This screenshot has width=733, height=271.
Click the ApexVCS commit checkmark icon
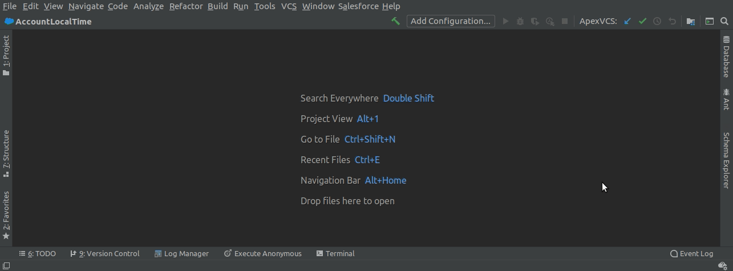tap(642, 21)
